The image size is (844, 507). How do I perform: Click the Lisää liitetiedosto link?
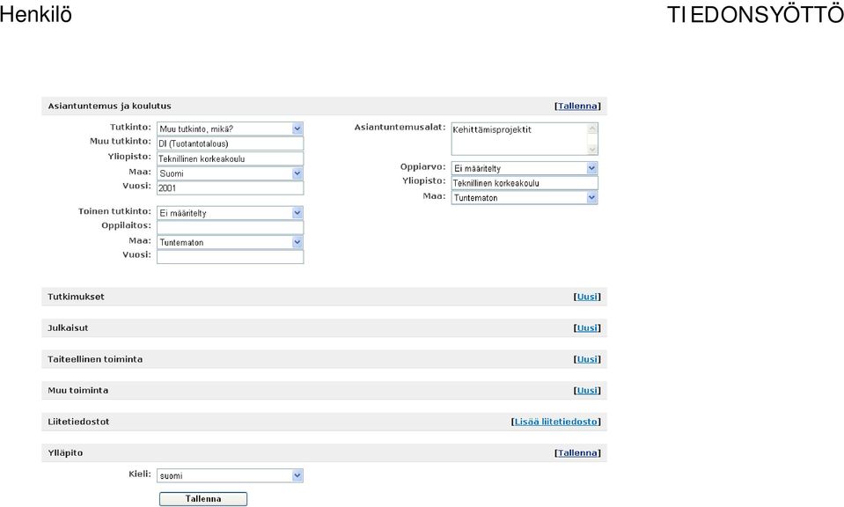click(x=555, y=422)
